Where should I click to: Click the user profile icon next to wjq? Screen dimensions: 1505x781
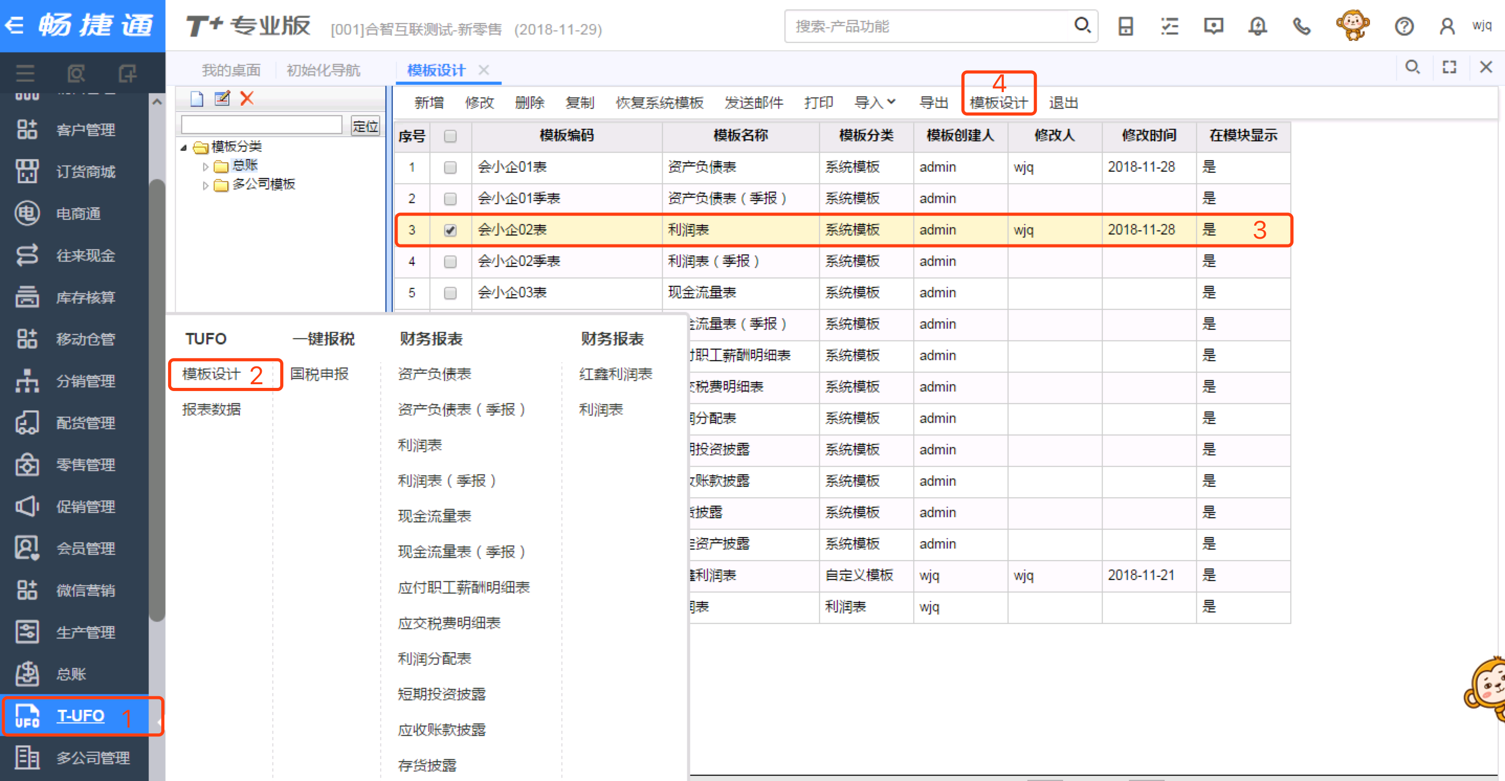click(x=1446, y=26)
